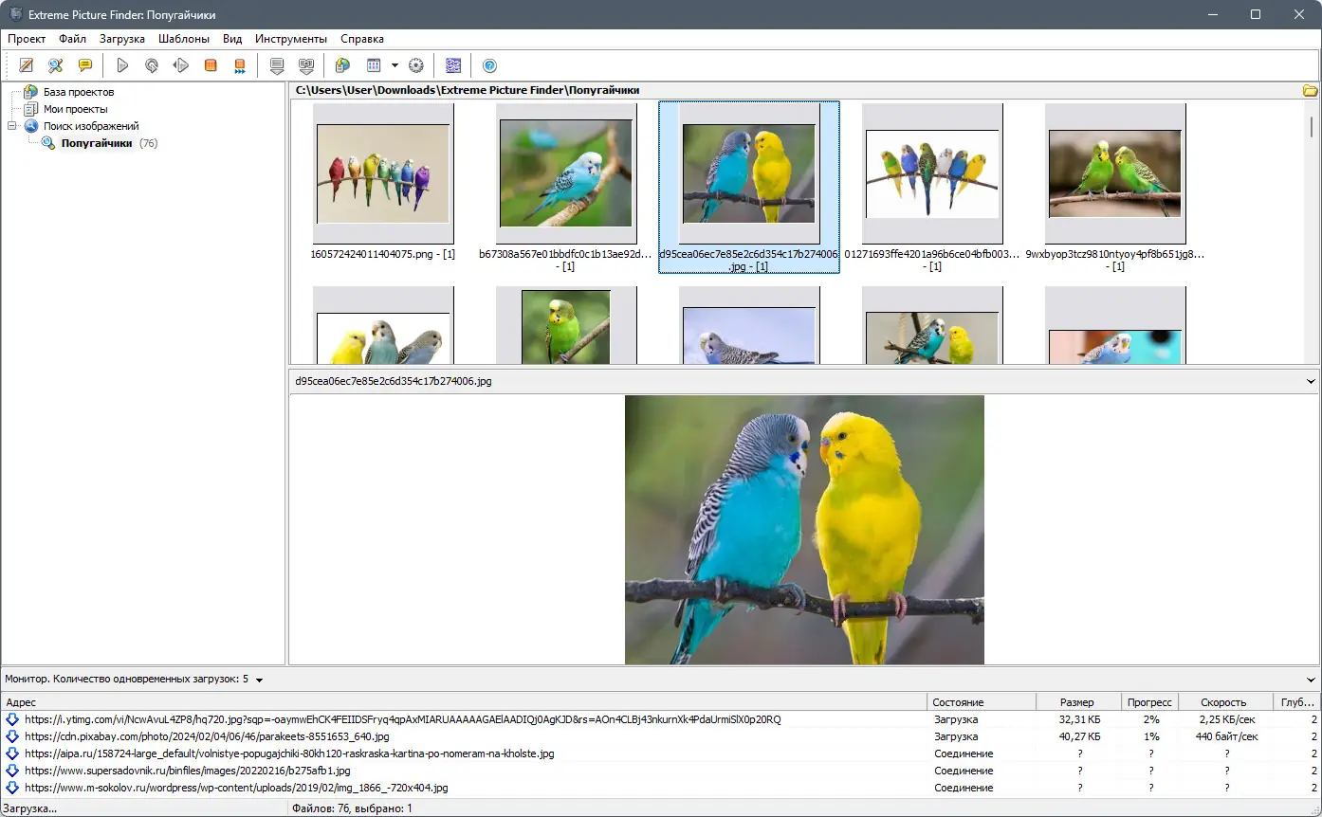1322x817 pixels.
Task: Select База проектов in the sidebar
Action: coord(78,92)
